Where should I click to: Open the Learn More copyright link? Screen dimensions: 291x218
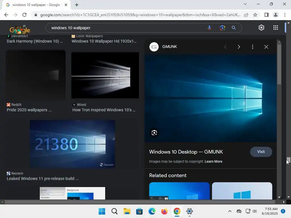pyautogui.click(x=213, y=162)
